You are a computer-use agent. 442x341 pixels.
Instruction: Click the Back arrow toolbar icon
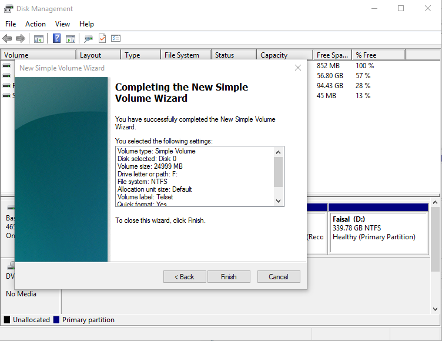click(7, 39)
